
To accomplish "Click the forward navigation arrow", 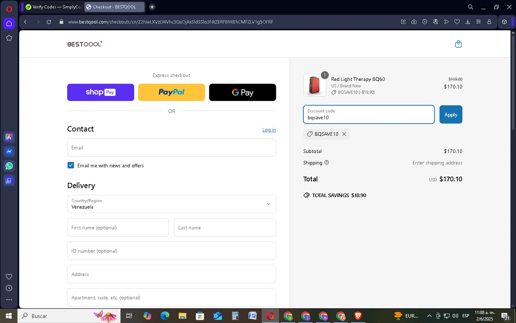I will point(38,22).
